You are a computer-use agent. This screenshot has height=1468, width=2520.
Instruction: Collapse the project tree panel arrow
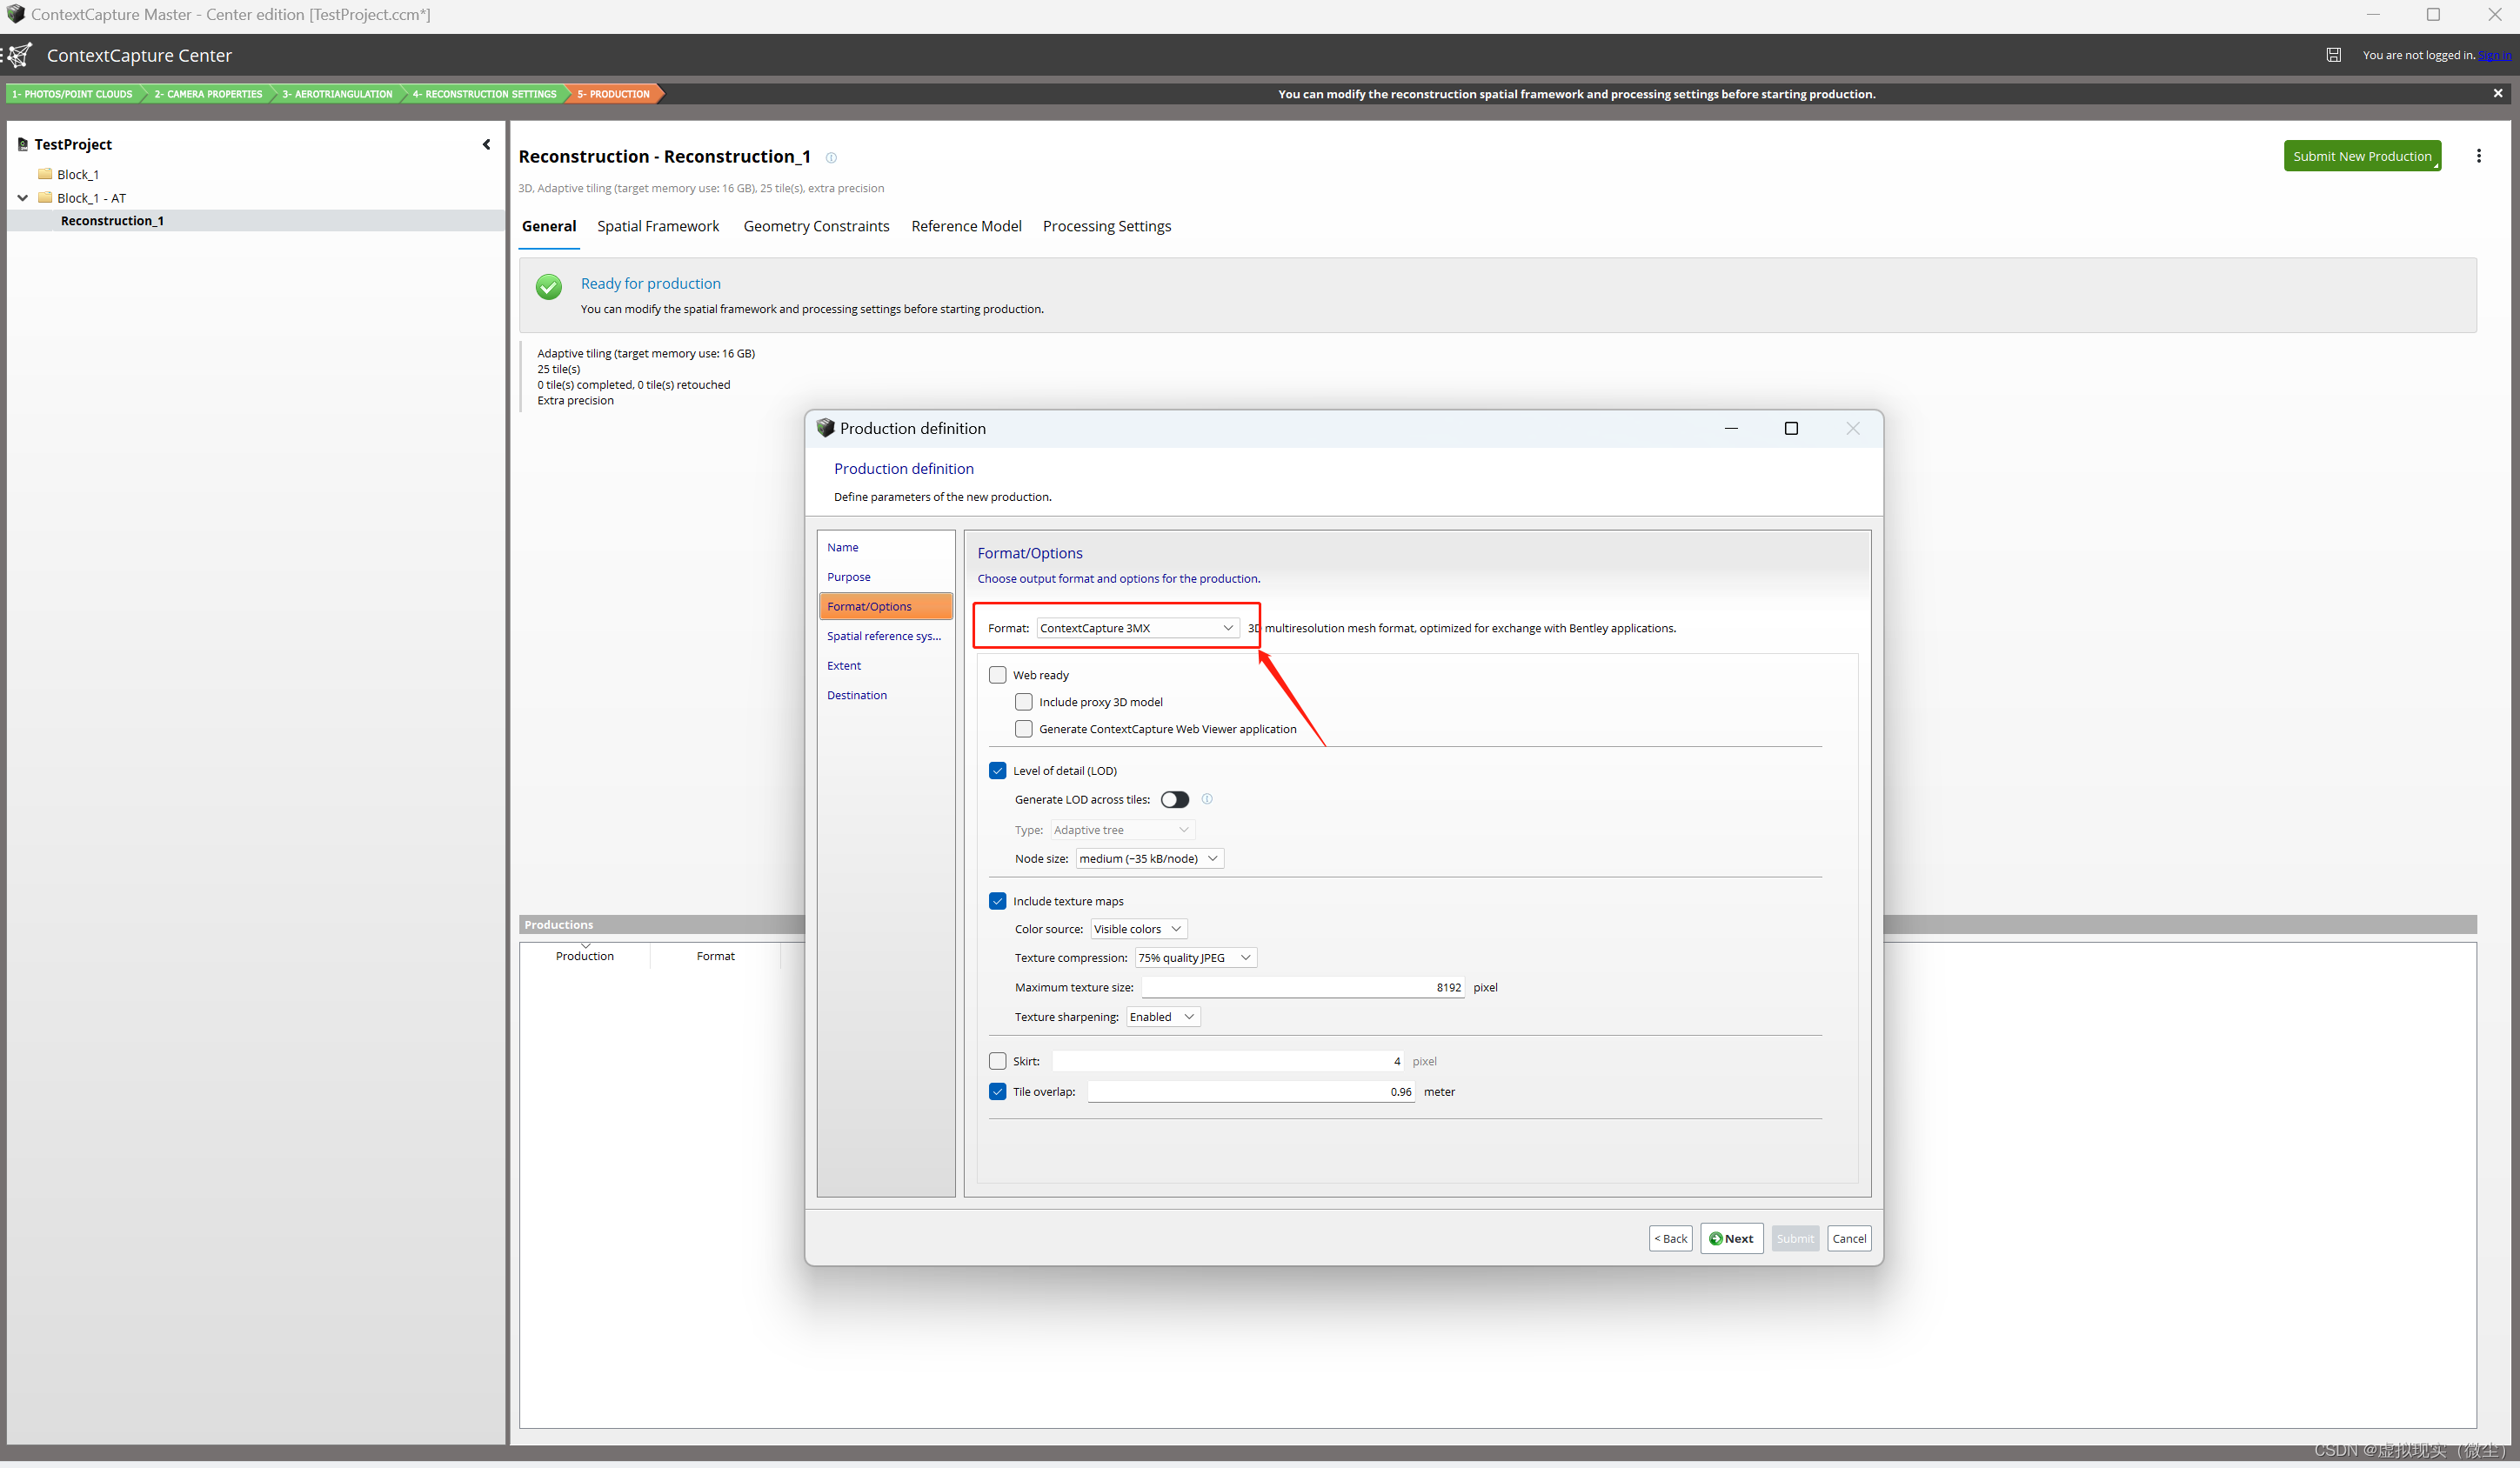point(487,144)
